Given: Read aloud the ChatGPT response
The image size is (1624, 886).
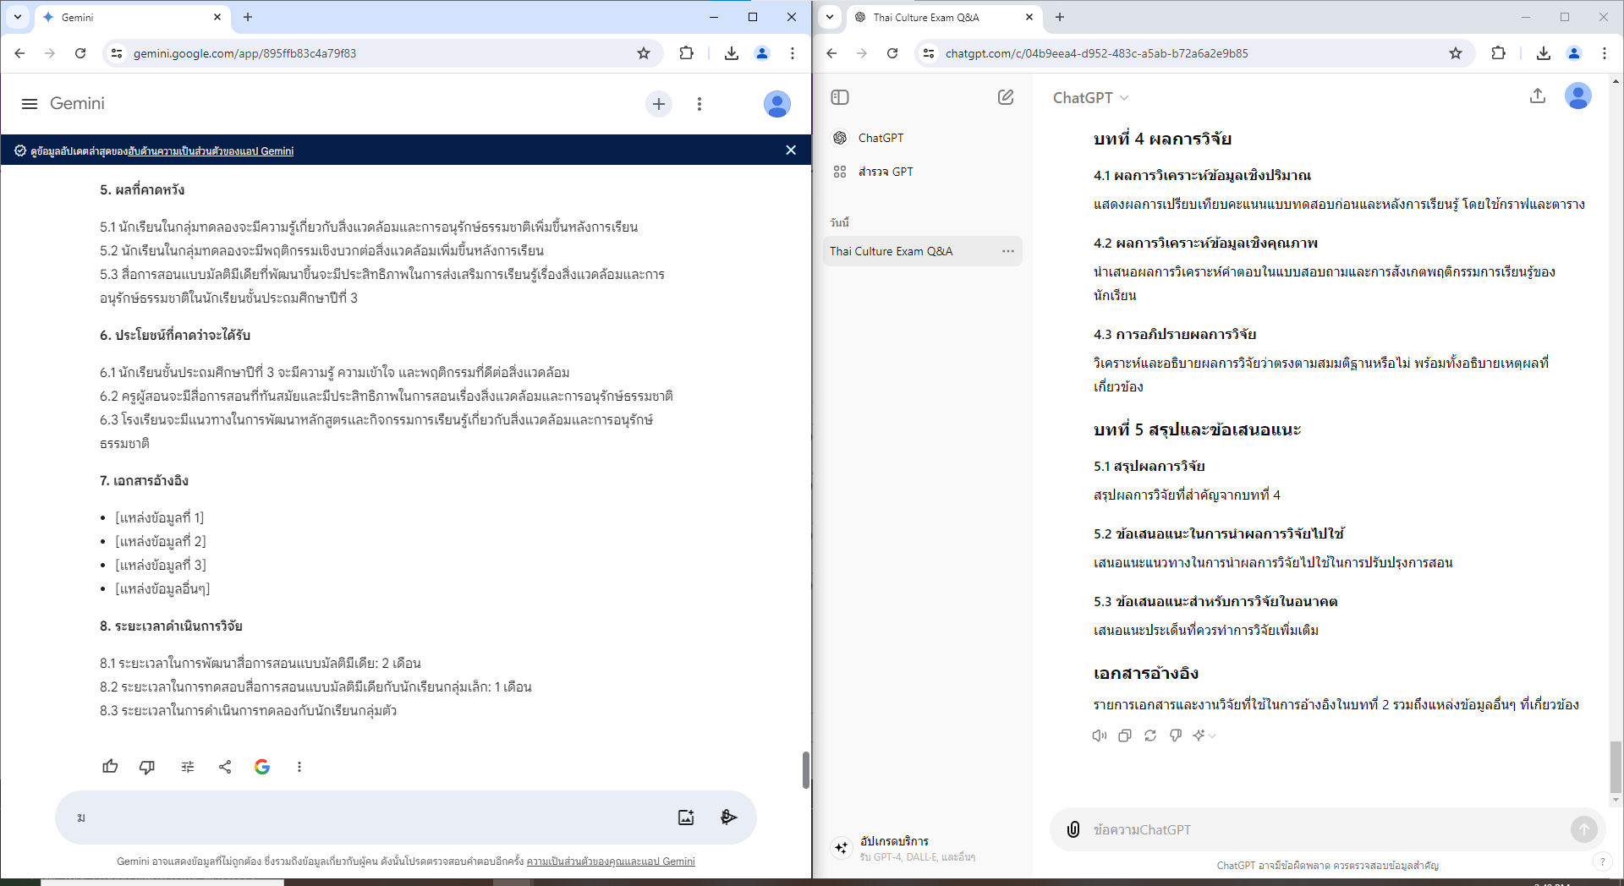Looking at the screenshot, I should pos(1100,736).
